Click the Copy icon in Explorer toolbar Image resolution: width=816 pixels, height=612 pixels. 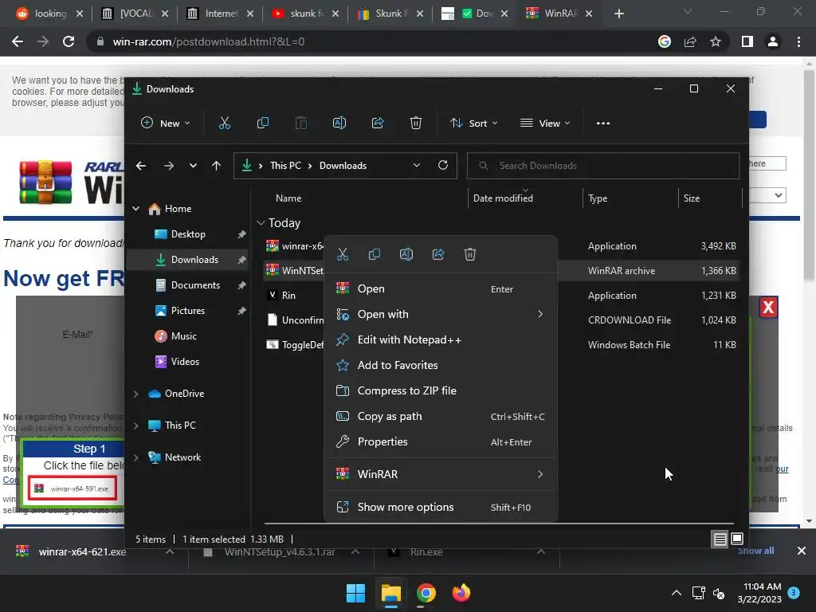263,124
